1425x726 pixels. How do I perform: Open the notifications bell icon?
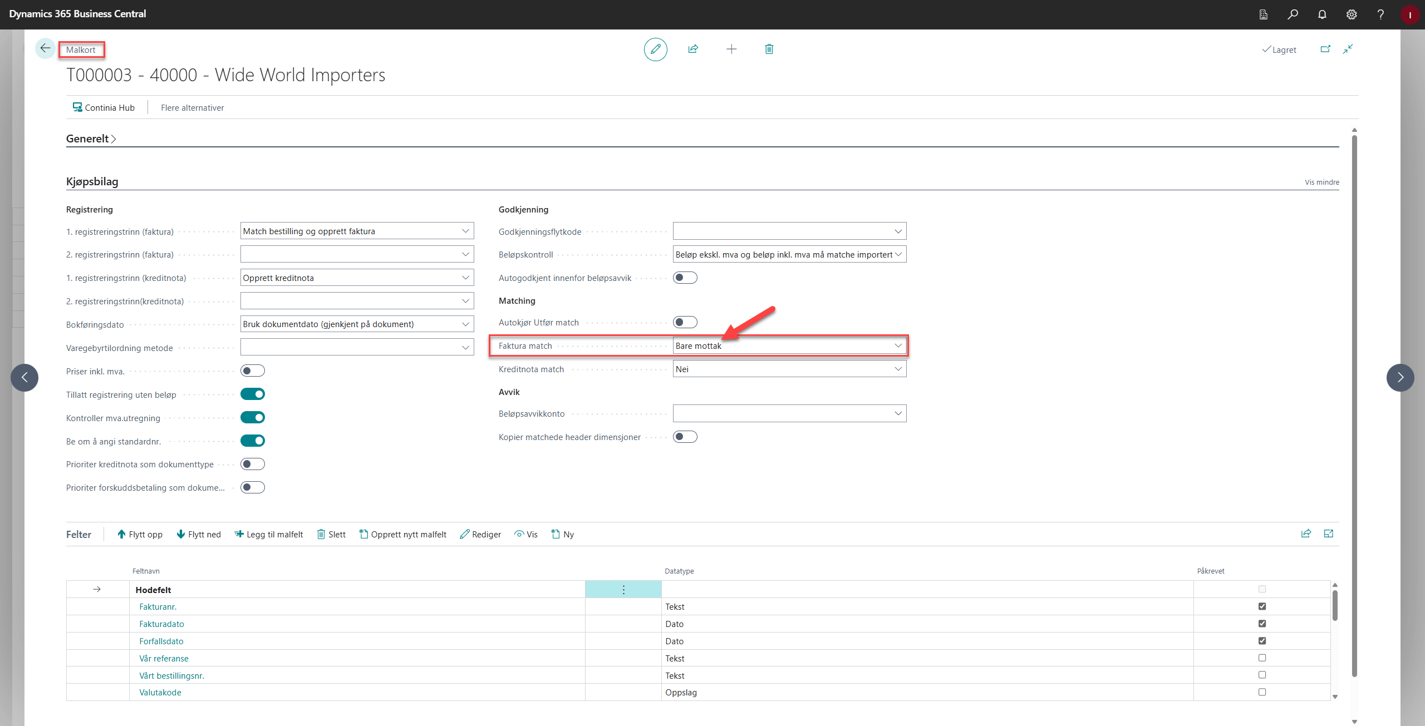tap(1322, 14)
